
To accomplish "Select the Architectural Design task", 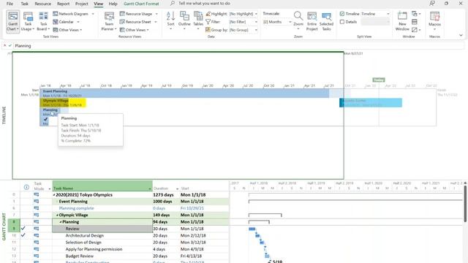I will [x=85, y=235].
